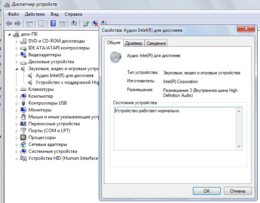Click the large speaker icon in properties dialog
The height and width of the screenshot is (203, 260).
pyautogui.click(x=116, y=57)
